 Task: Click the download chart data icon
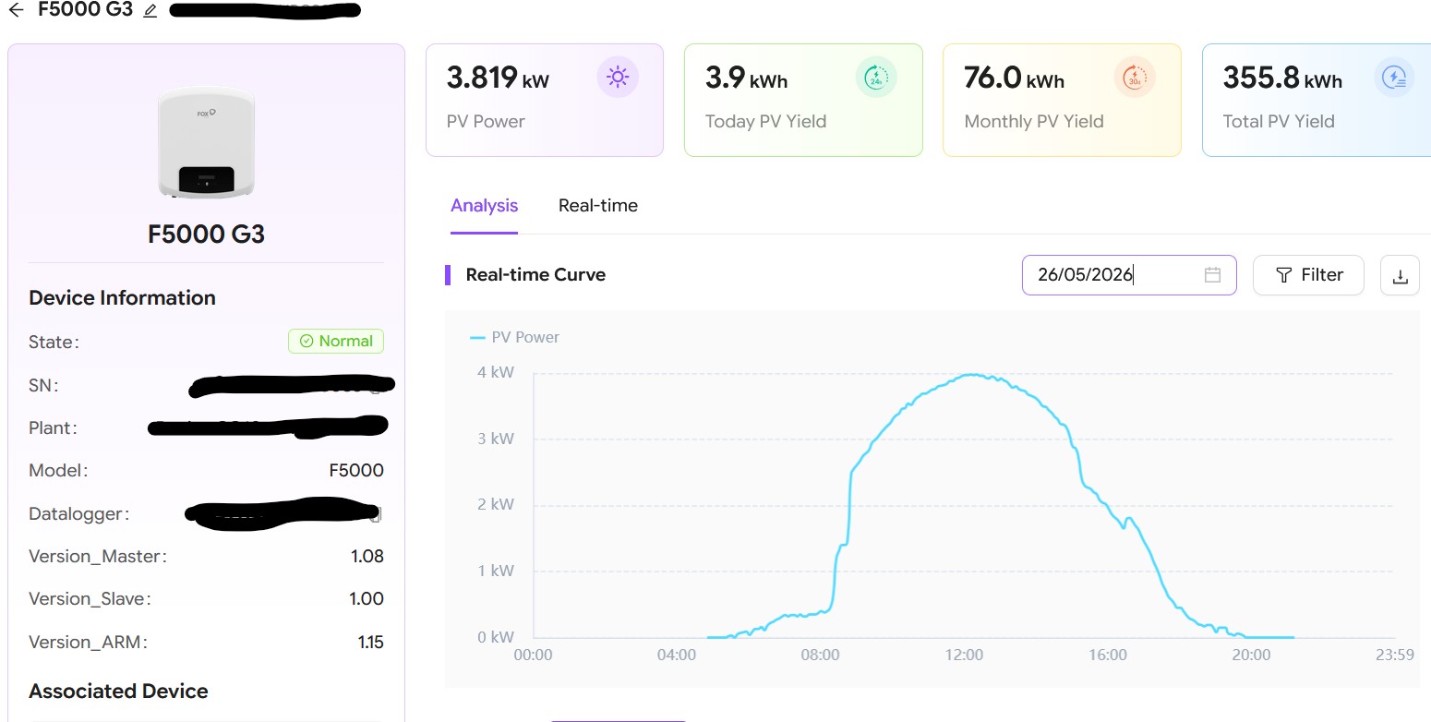click(x=1400, y=275)
